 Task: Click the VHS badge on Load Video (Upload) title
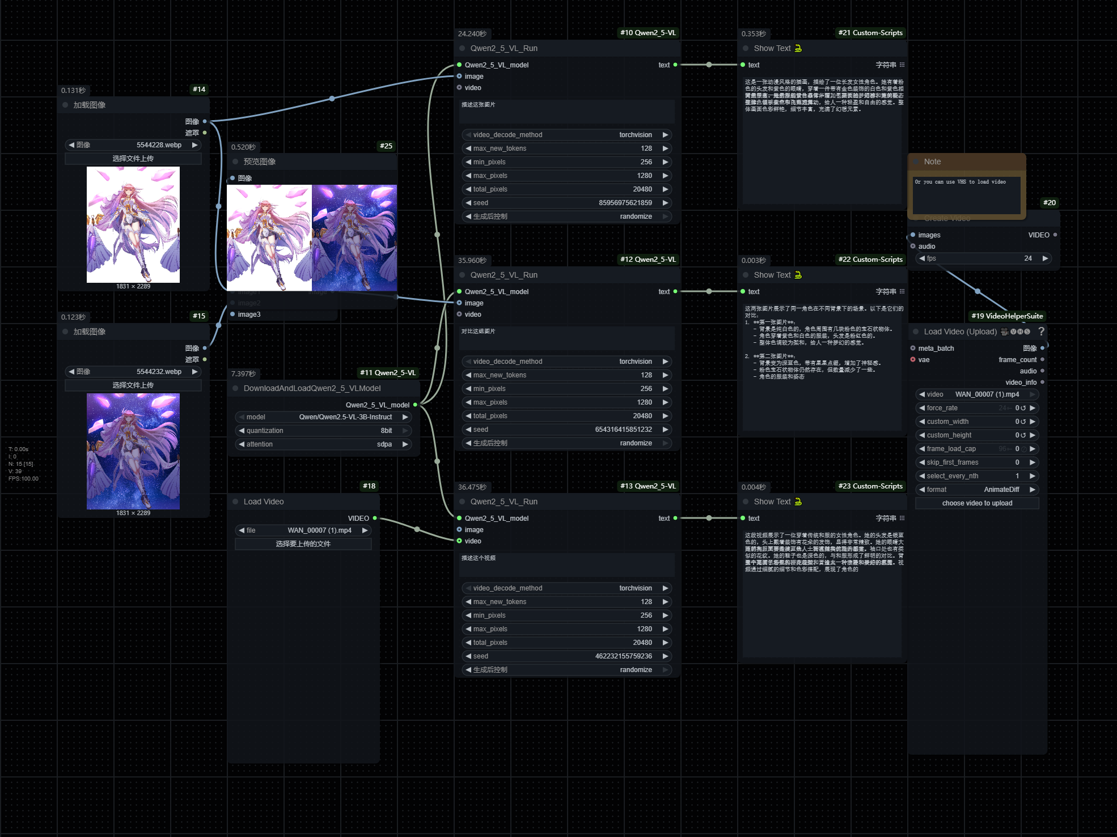coord(1020,332)
